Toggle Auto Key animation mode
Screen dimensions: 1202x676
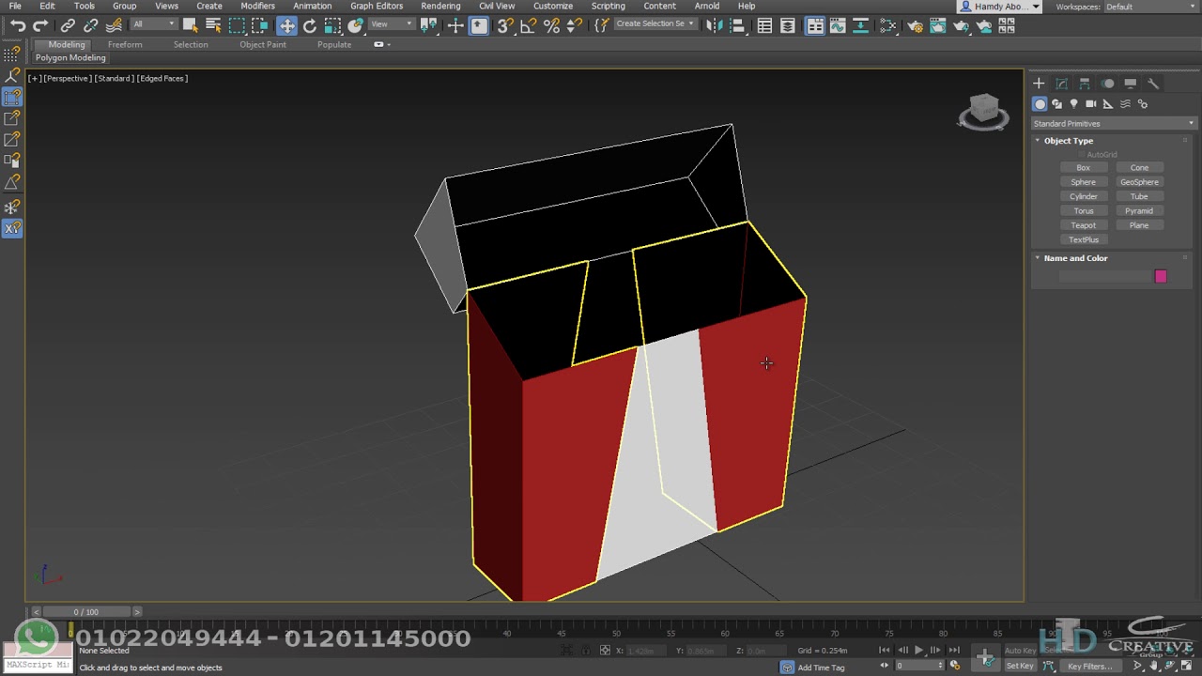click(x=1020, y=650)
